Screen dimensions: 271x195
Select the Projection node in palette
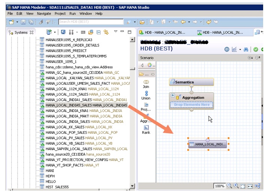click(x=146, y=107)
